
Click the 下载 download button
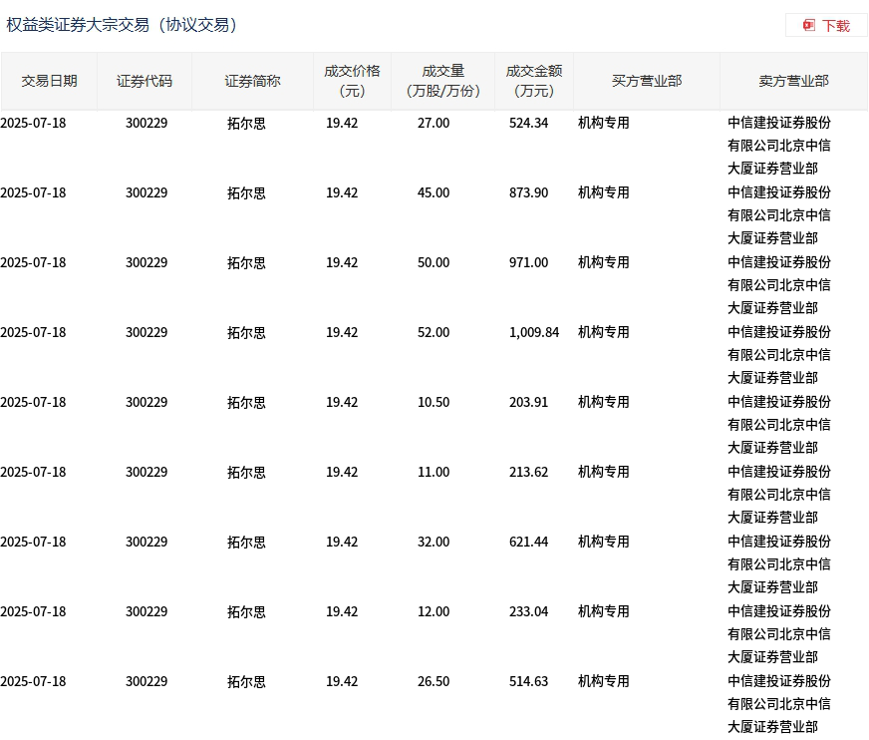tap(826, 26)
